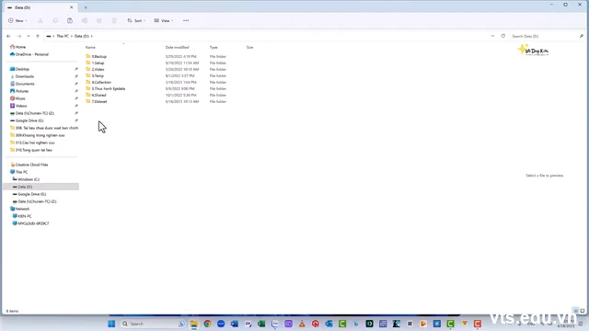This screenshot has height=331, width=589.
Task: Select the 0.Backup folder
Action: click(x=99, y=56)
